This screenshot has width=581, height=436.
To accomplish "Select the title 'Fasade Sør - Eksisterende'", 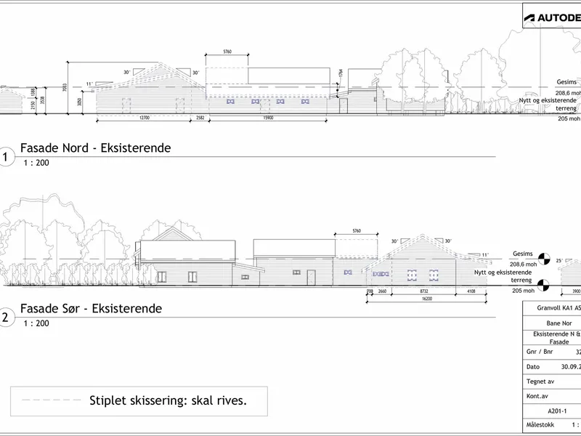I will click(92, 308).
